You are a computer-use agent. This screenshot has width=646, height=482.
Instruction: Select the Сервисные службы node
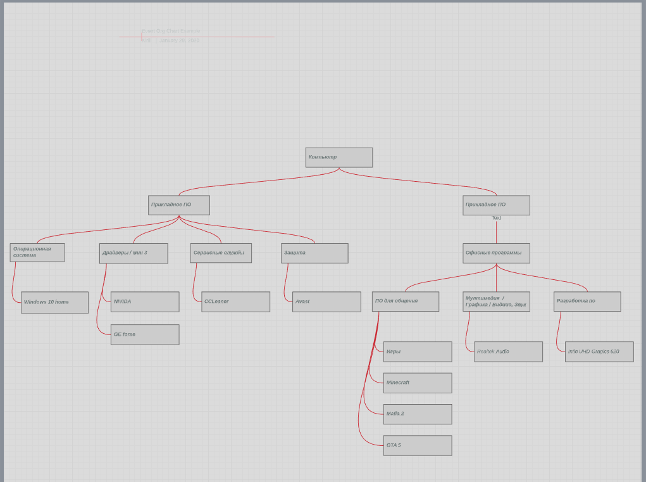click(x=221, y=253)
